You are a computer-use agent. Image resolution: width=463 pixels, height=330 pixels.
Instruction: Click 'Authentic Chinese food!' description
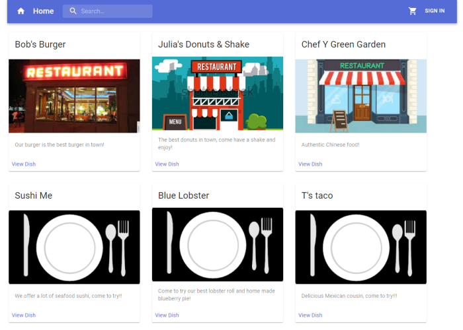click(x=330, y=145)
